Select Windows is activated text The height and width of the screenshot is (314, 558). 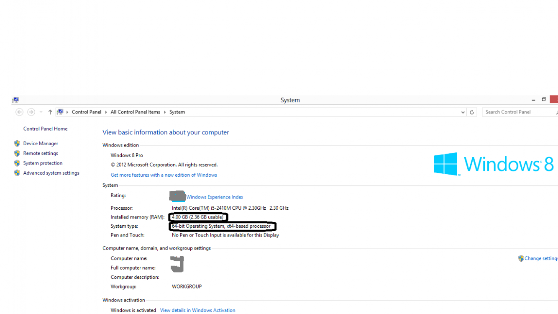133,311
